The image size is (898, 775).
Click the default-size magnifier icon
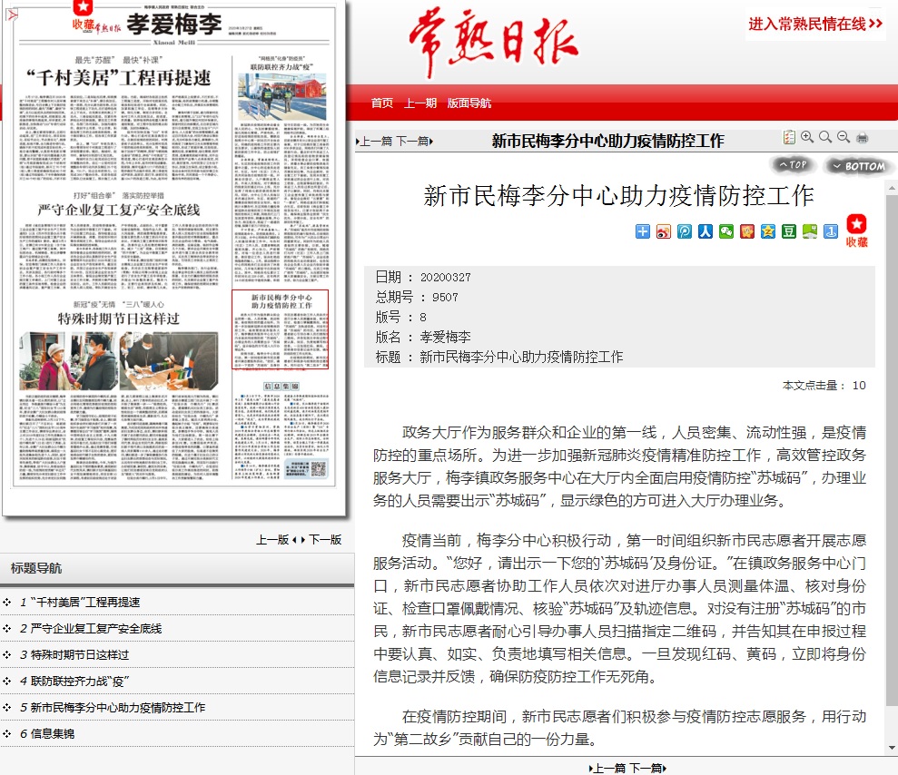point(825,137)
